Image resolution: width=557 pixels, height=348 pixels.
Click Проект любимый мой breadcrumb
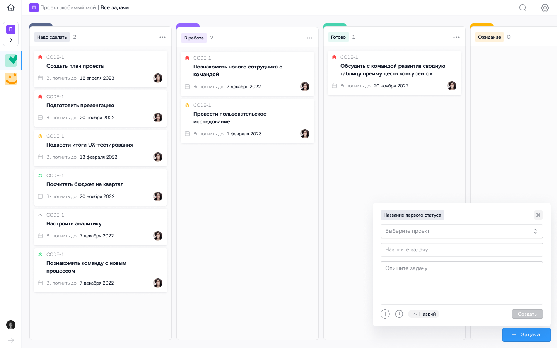68,8
